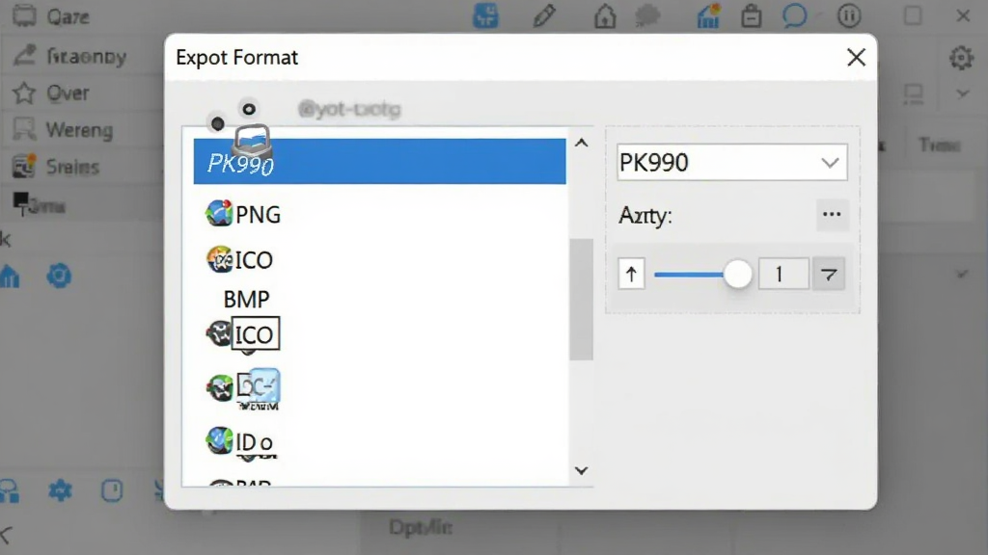Close the Expot Format dialog
The image size is (988, 555).
[857, 57]
